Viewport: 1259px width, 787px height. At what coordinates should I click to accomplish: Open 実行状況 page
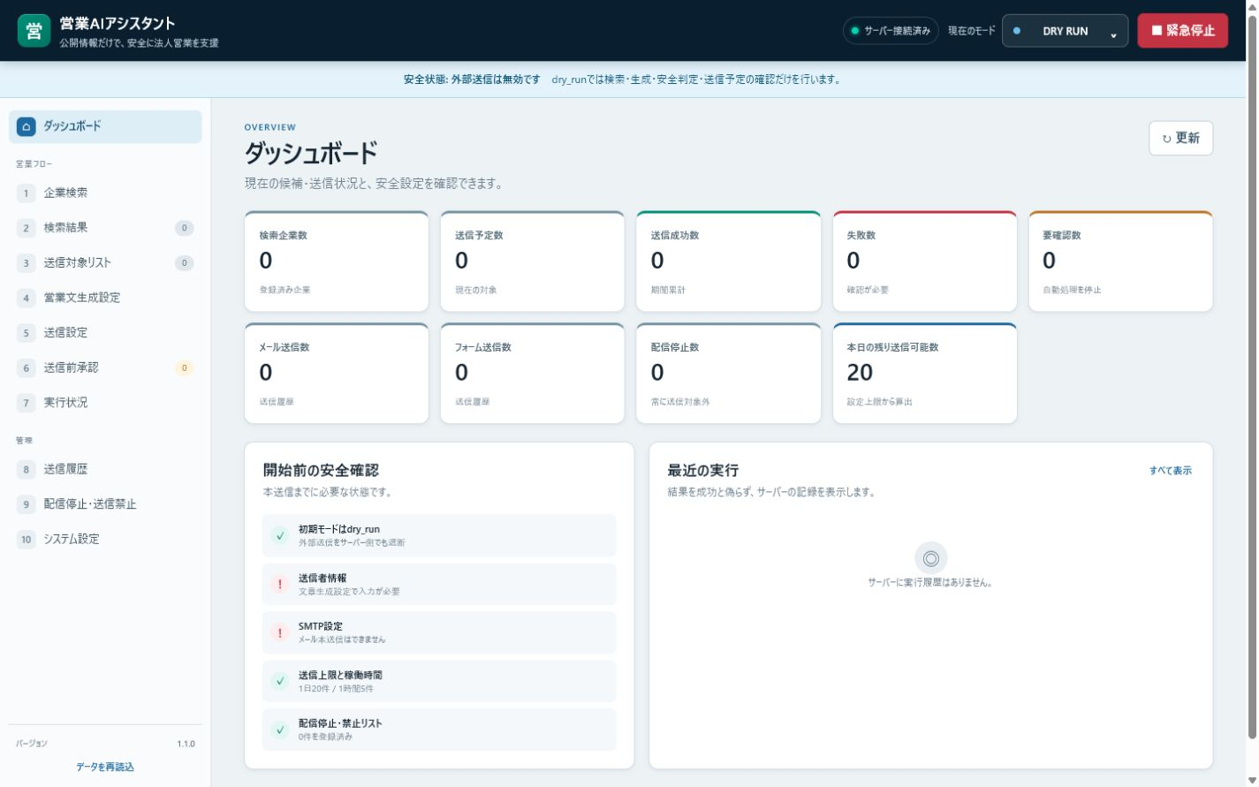[x=105, y=403]
